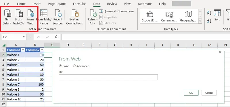The height and width of the screenshot is (107, 230).
Task: Click the Properties command
Action: click(x=108, y=17)
